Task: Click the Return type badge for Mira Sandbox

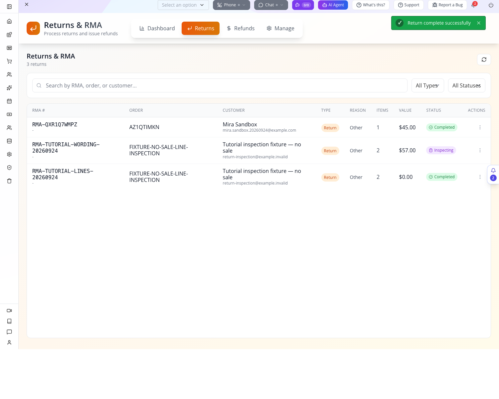Action: (x=330, y=128)
